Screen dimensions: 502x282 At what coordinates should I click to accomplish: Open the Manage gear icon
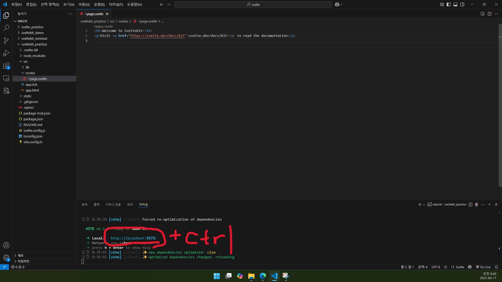pos(6,258)
